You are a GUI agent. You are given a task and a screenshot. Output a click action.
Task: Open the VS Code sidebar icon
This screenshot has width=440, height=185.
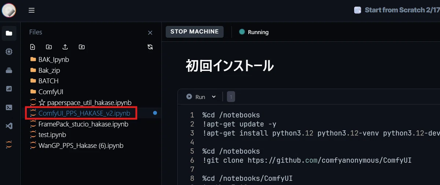point(9,126)
